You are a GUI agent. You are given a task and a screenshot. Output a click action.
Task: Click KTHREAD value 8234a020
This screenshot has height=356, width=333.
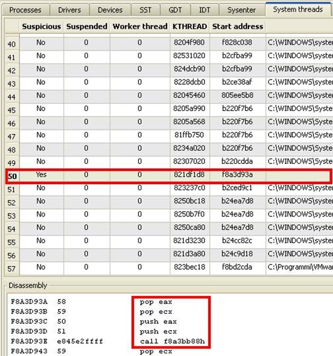pyautogui.click(x=189, y=148)
